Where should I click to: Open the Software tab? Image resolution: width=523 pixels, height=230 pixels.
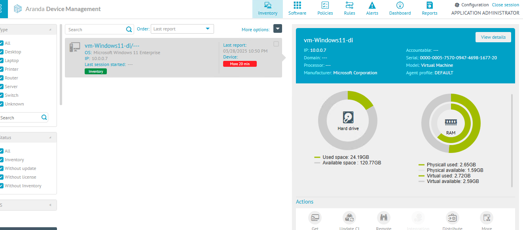297,9
